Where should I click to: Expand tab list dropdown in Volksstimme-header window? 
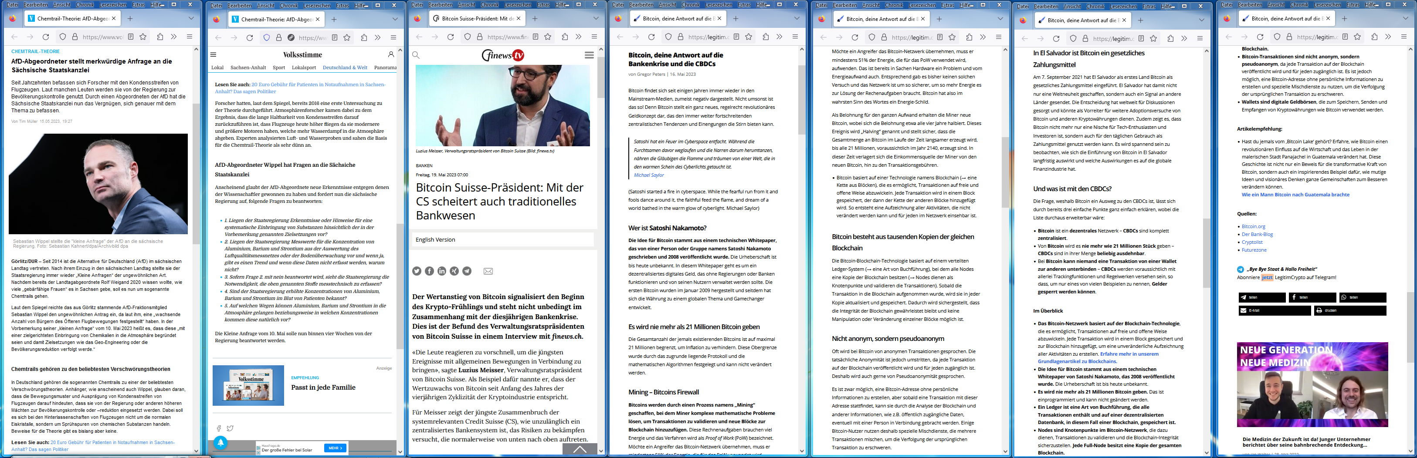[394, 19]
